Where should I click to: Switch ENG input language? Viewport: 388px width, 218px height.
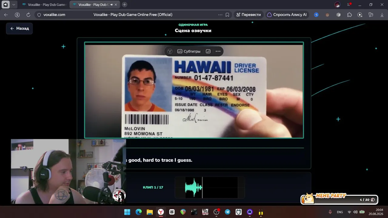[340, 212]
